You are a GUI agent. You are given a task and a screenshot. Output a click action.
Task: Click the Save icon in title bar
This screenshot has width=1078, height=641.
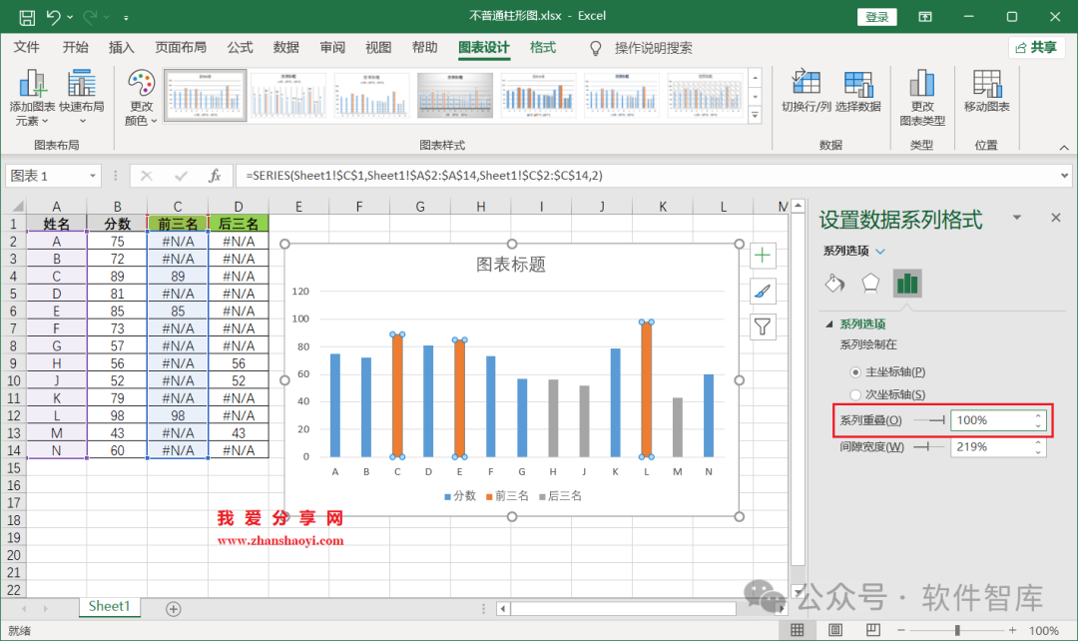point(27,17)
